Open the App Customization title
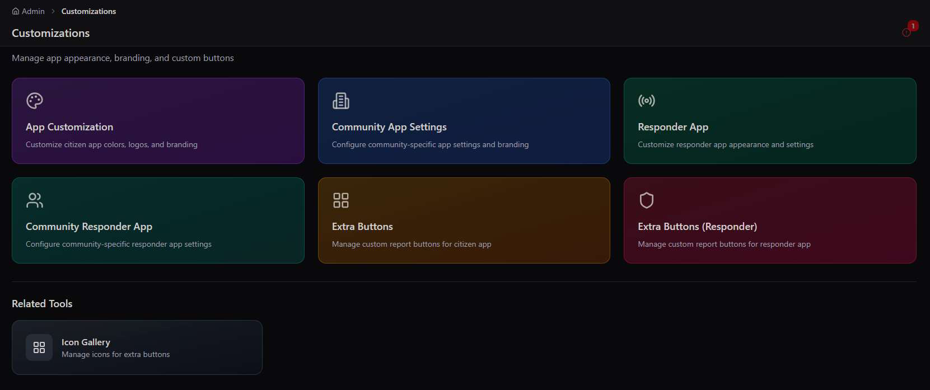Viewport: 930px width, 390px height. click(69, 127)
